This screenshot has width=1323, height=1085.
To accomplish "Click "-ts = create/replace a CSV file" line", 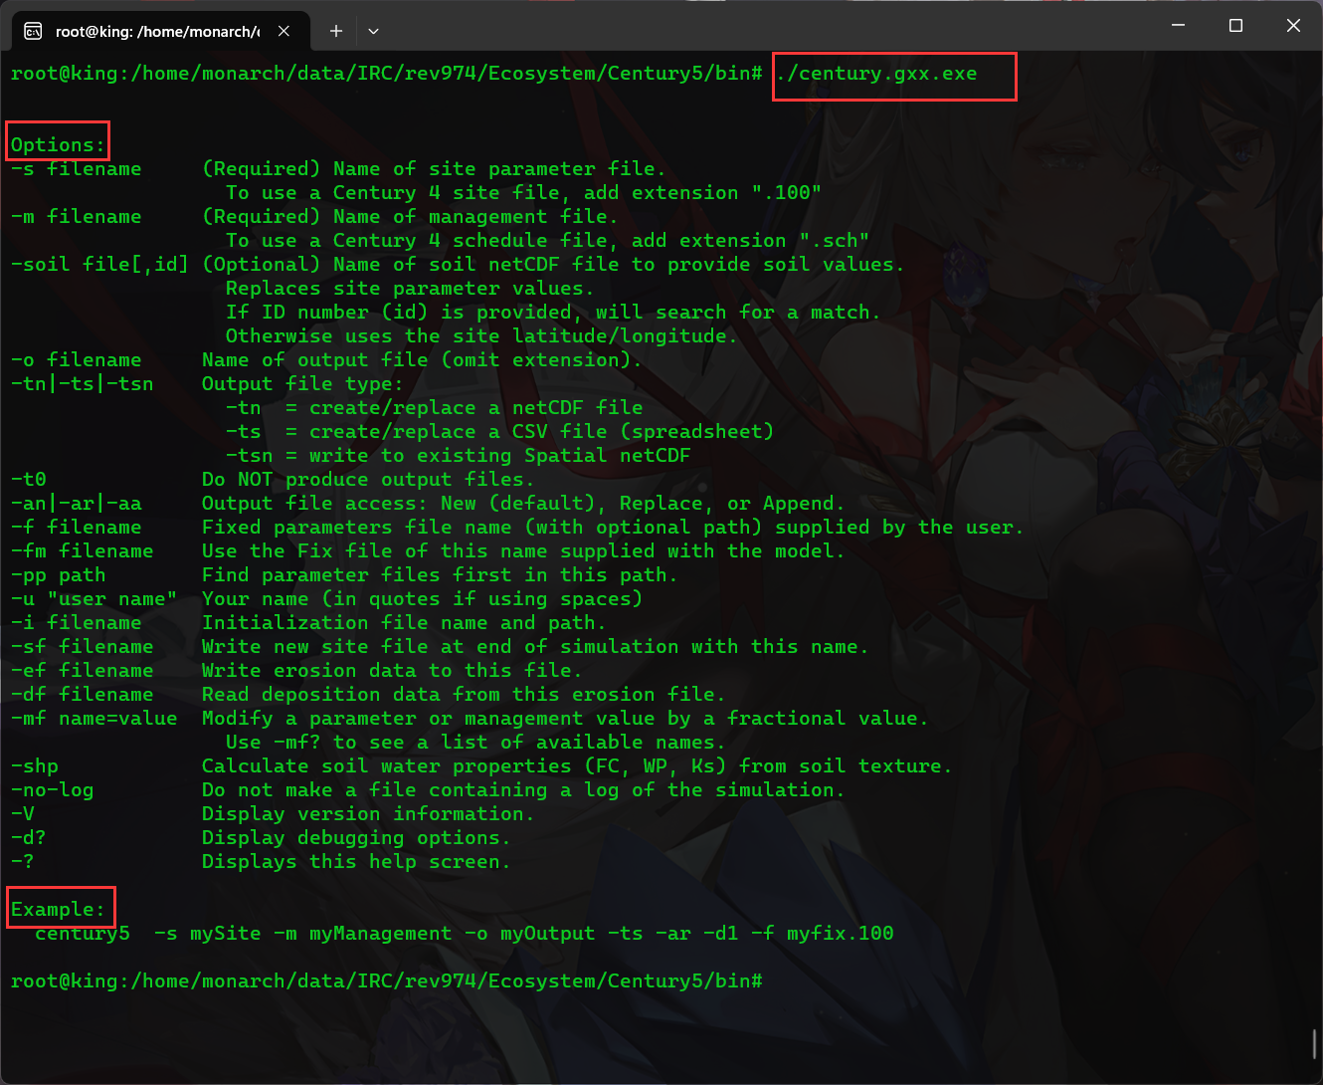I will pyautogui.click(x=499, y=432).
